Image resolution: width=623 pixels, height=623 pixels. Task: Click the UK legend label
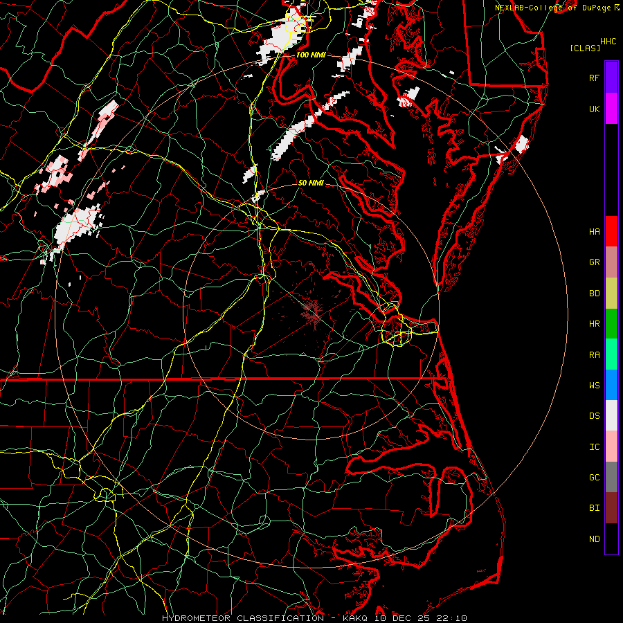[594, 109]
